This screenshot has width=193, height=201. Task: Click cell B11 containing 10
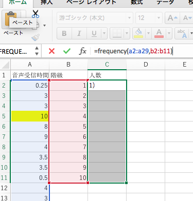[68, 178]
